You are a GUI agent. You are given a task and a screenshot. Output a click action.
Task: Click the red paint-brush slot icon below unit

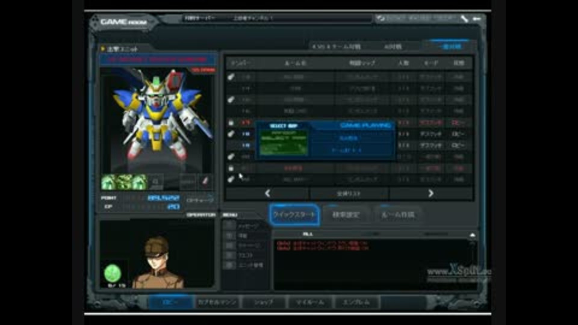(x=205, y=181)
